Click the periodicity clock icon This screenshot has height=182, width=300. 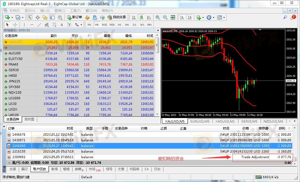209,17
